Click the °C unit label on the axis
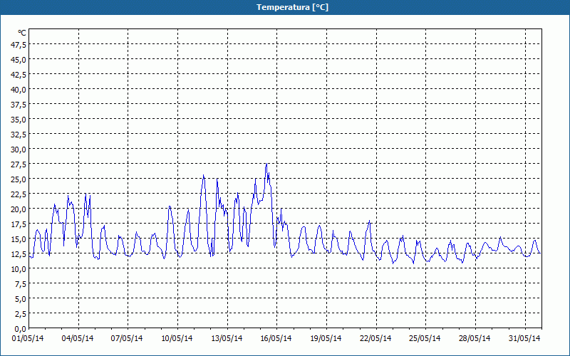The height and width of the screenshot is (356, 570). click(x=22, y=33)
